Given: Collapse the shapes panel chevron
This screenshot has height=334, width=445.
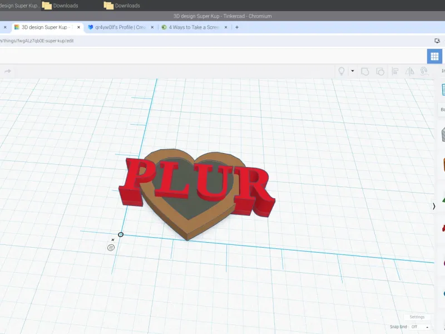Looking at the screenshot, I should (x=434, y=206).
